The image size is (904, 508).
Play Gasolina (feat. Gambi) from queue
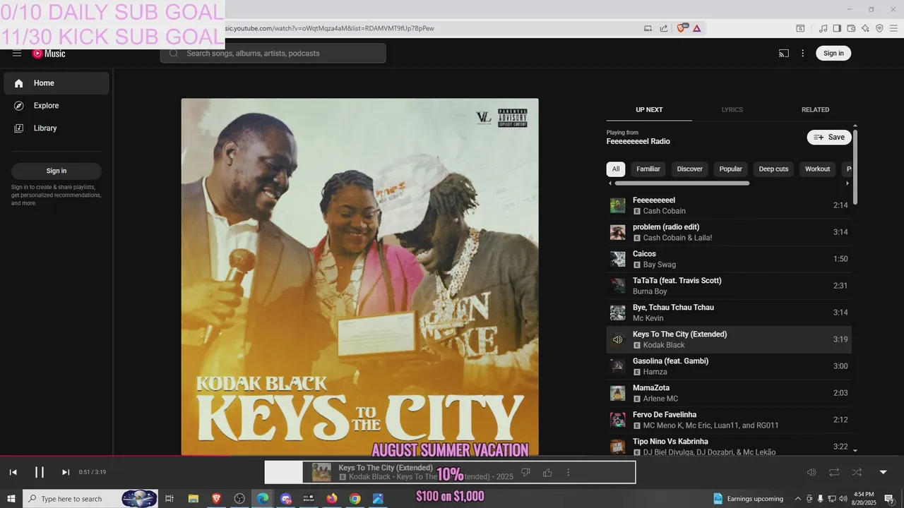pos(729,366)
